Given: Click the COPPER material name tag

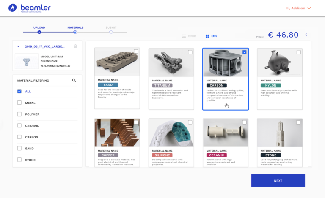Looking at the screenshot, I should click(x=108, y=155).
